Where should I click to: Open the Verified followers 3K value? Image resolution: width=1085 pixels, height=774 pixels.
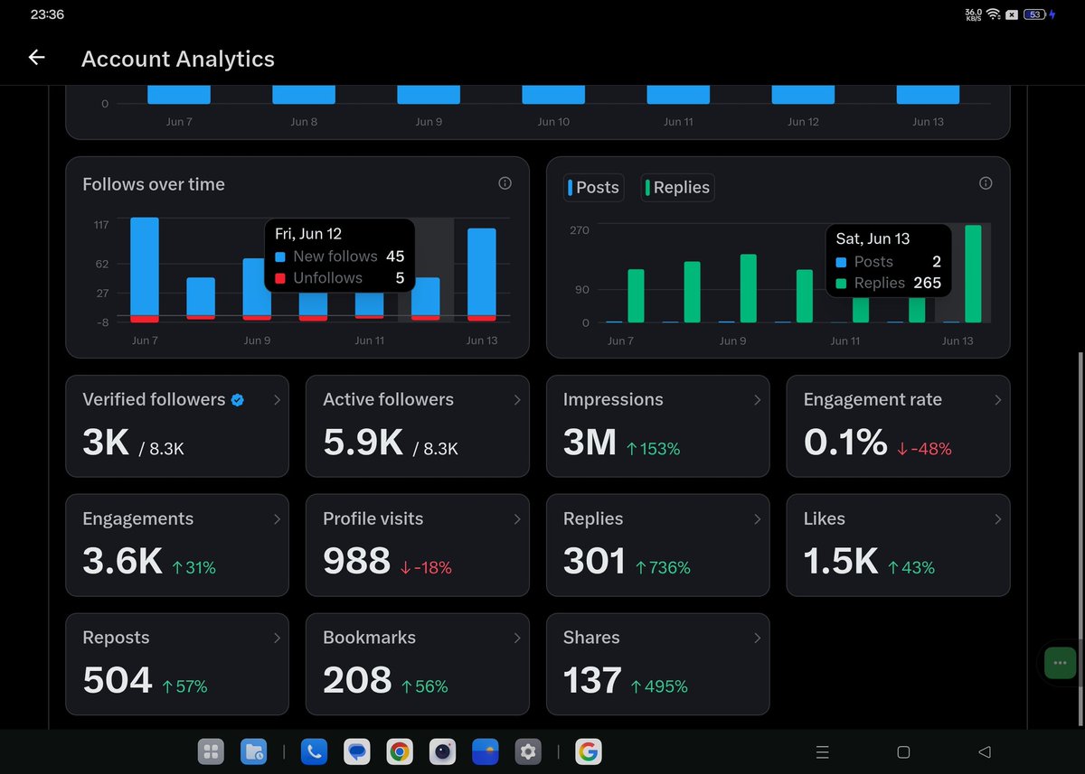click(106, 443)
